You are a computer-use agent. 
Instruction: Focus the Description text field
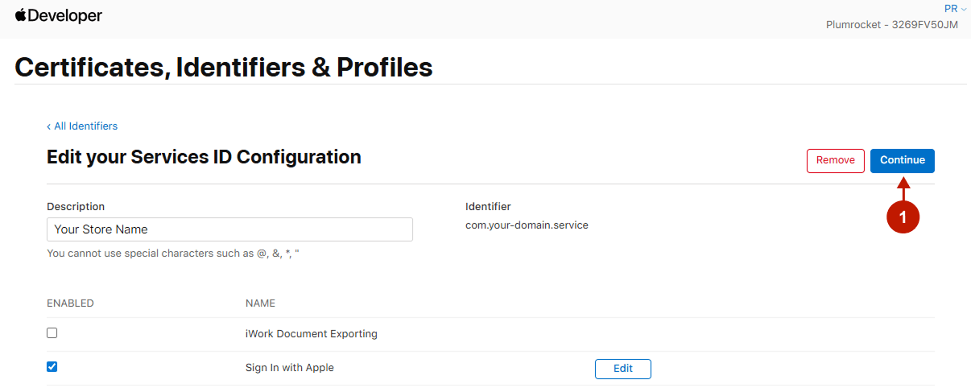pos(229,229)
